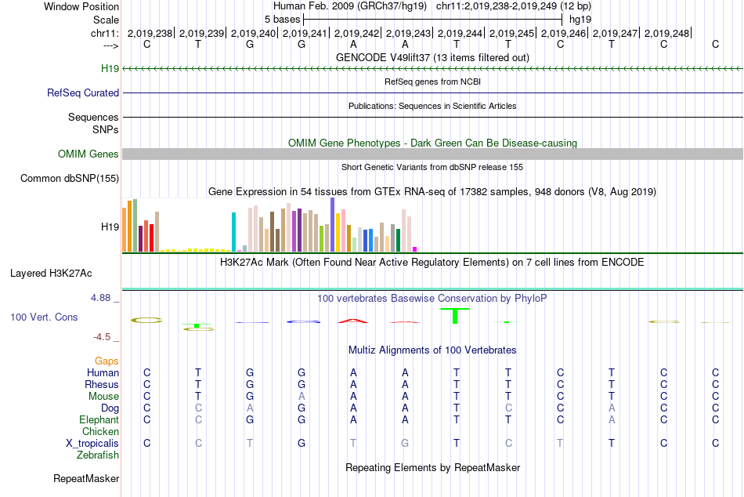Click the Rhesus species label
Screen dimensions: 744x497
[x=102, y=384]
